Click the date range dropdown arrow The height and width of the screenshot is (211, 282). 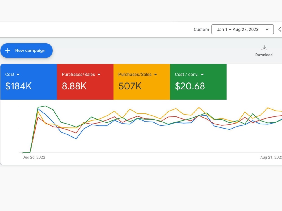pyautogui.click(x=267, y=30)
